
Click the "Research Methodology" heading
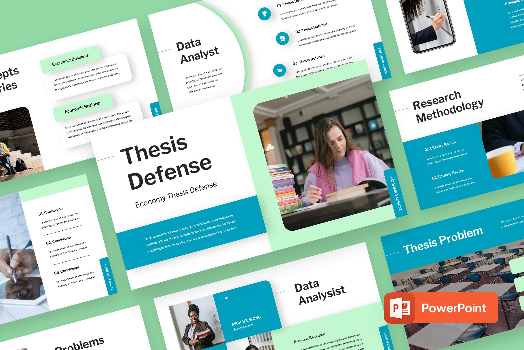(x=448, y=106)
